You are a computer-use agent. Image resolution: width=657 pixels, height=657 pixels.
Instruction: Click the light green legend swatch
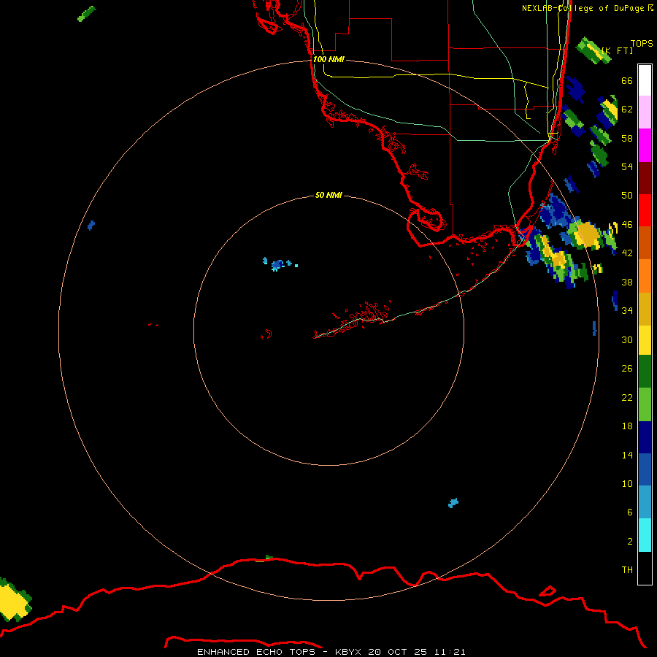[x=645, y=404]
